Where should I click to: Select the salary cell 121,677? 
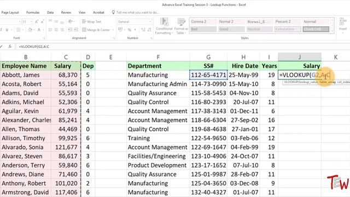pos(66,147)
